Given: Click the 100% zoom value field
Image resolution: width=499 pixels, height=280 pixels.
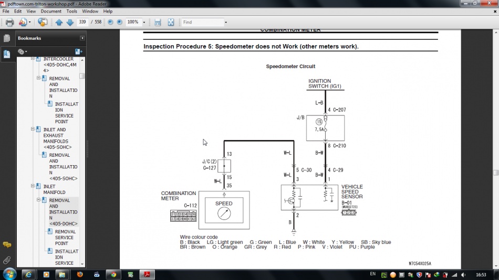Looking at the screenshot, I should pyautogui.click(x=133, y=22).
